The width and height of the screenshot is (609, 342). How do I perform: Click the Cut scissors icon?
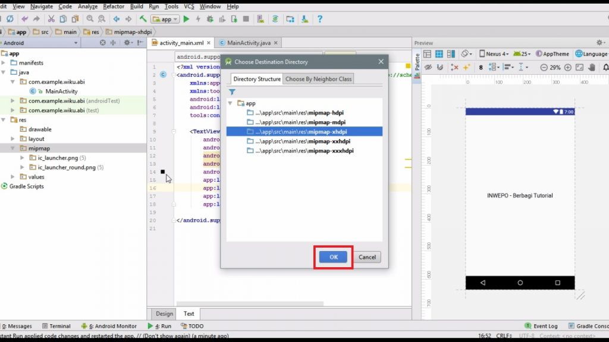(51, 19)
